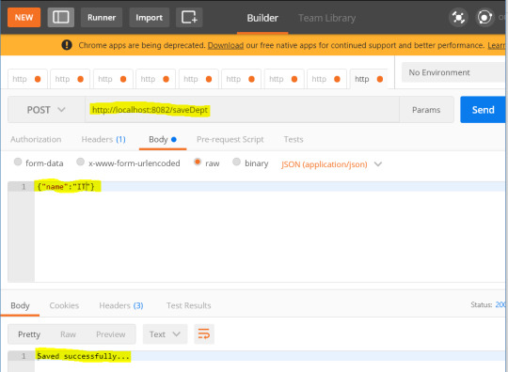The height and width of the screenshot is (372, 508).
Task: Click the Params button
Action: click(426, 110)
